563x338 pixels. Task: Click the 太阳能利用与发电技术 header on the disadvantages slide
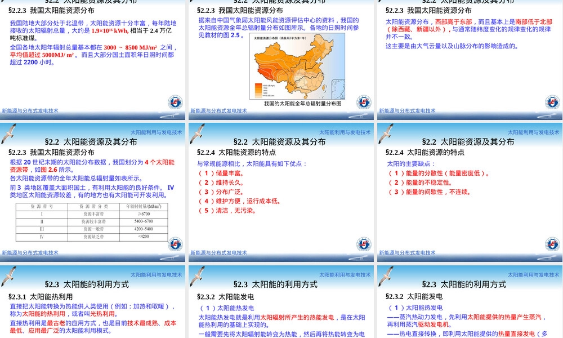pyautogui.click(x=534, y=132)
